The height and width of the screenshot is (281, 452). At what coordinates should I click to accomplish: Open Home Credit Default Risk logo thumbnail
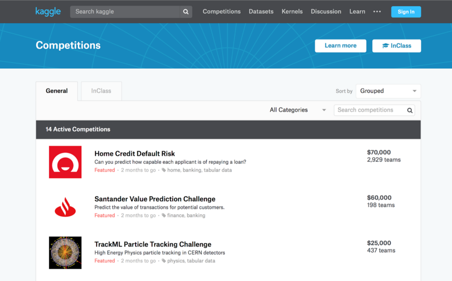click(x=65, y=162)
